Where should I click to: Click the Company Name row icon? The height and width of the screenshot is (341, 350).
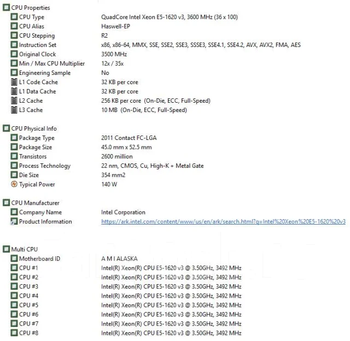[x=14, y=212]
